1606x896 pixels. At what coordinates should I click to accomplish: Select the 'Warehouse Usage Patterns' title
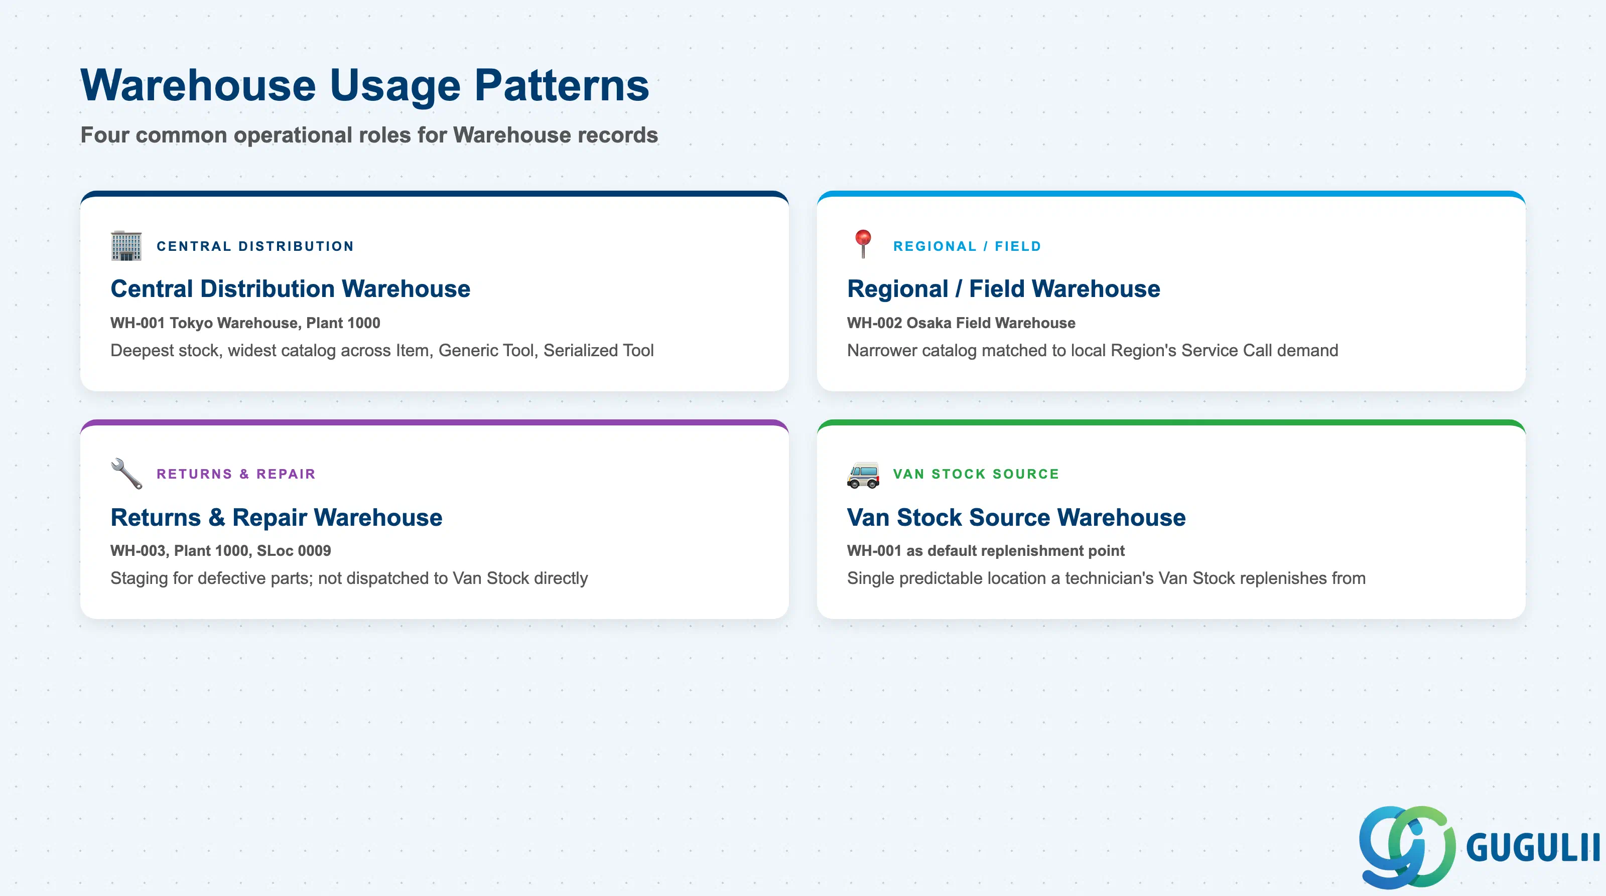click(x=365, y=85)
